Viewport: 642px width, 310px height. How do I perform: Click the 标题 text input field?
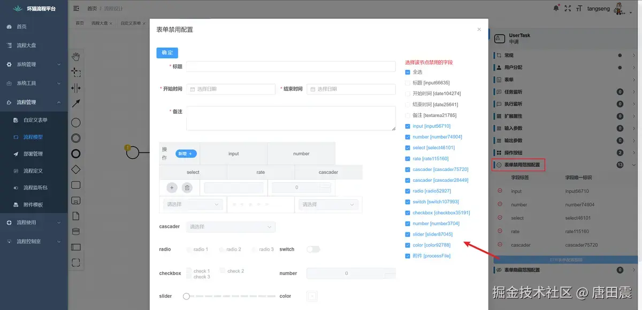coord(291,66)
